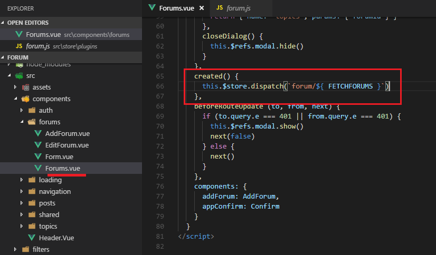Screen dimensions: 436x255
Task: Click the assets folder icon
Action: tap(25, 87)
